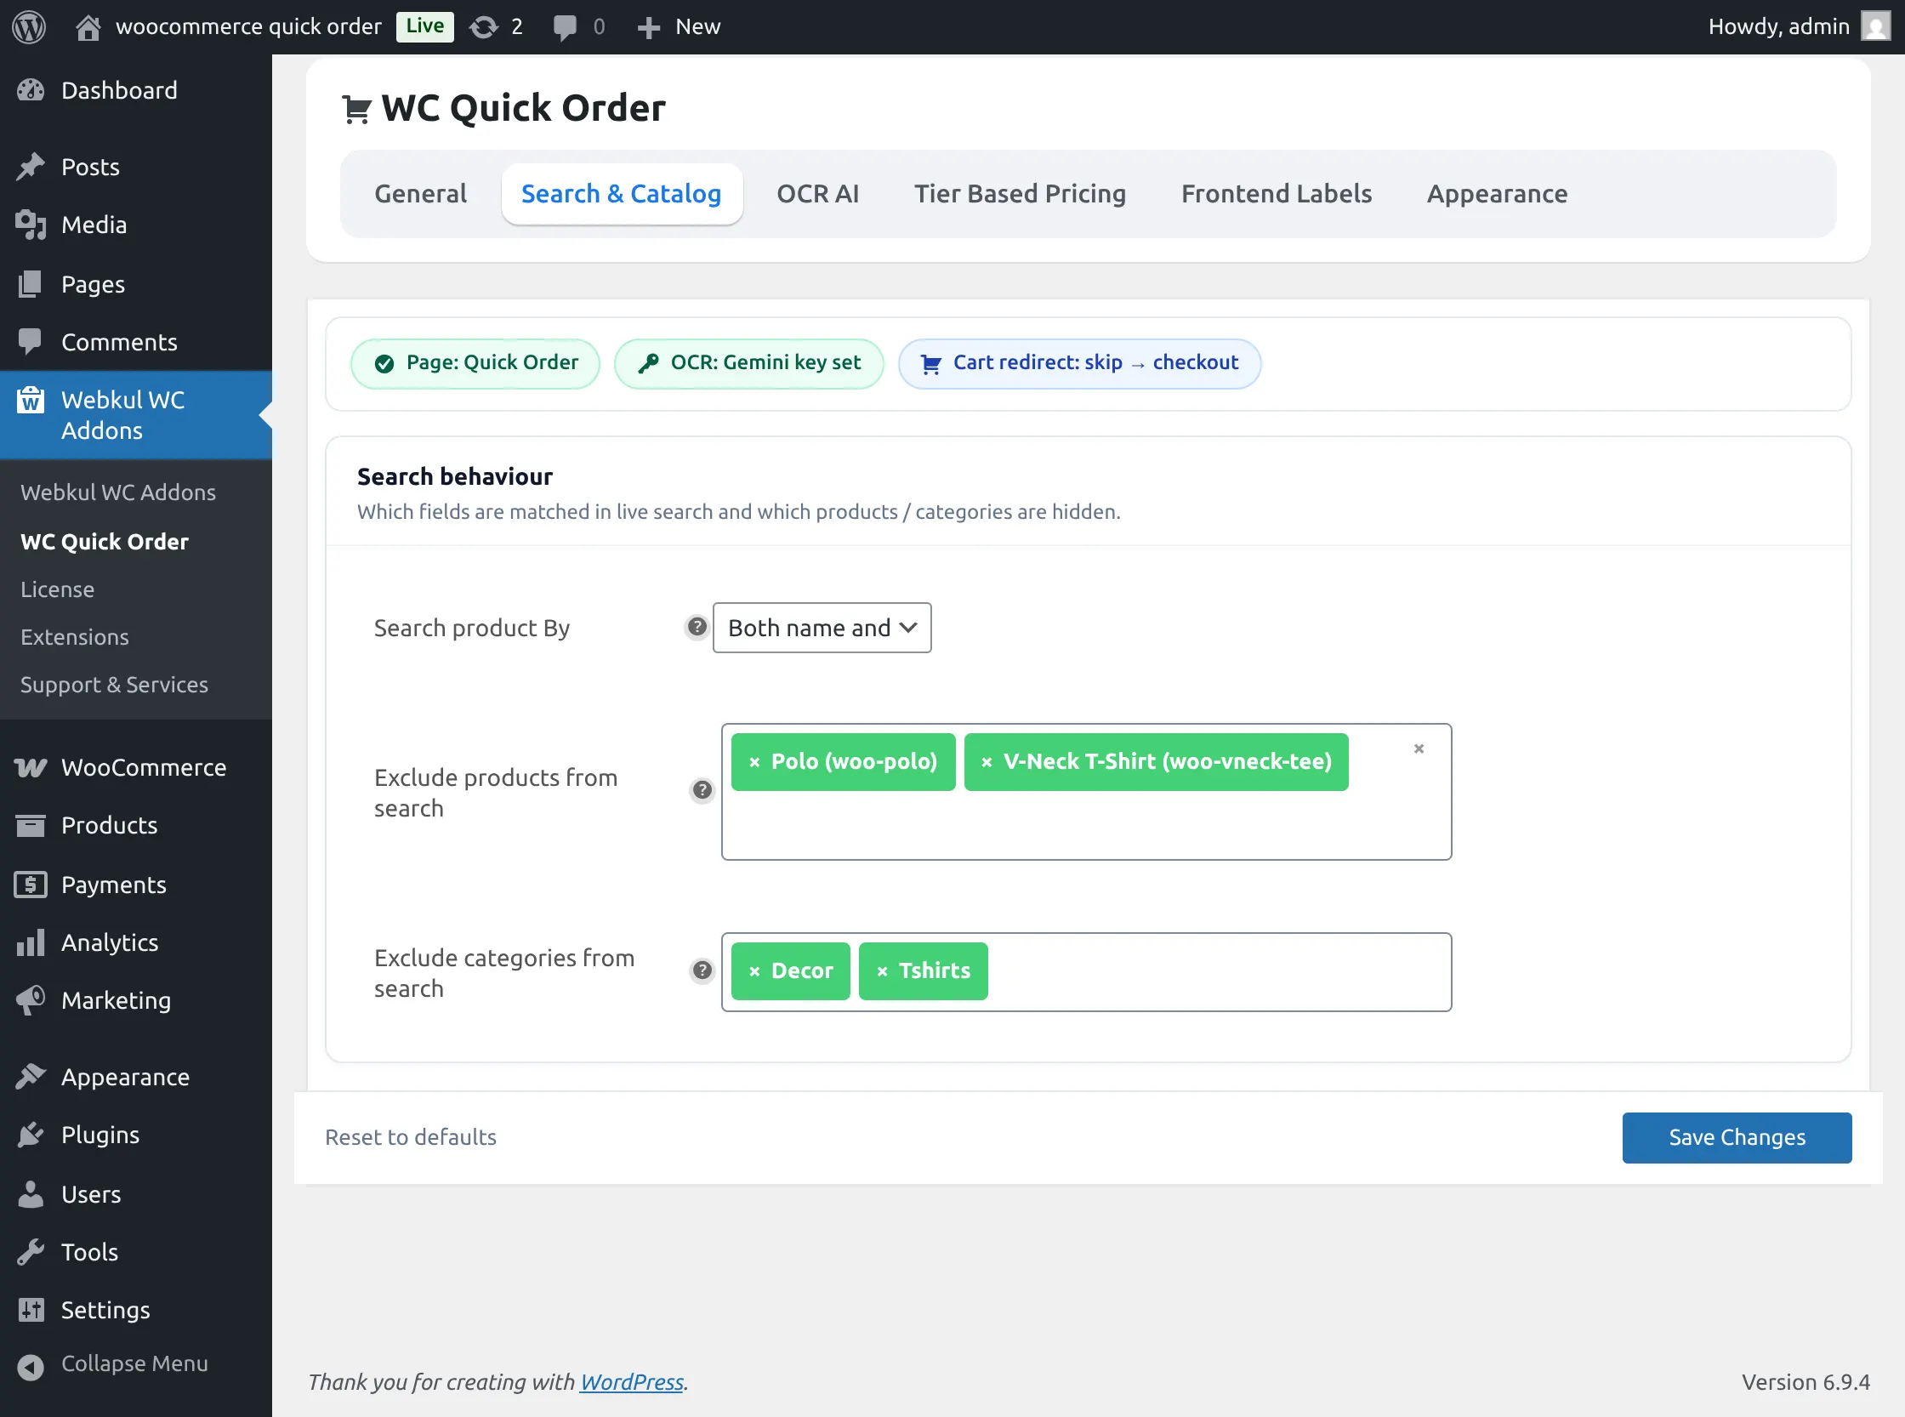Switch to the Search & Catalog tab
The height and width of the screenshot is (1417, 1905).
(x=622, y=194)
